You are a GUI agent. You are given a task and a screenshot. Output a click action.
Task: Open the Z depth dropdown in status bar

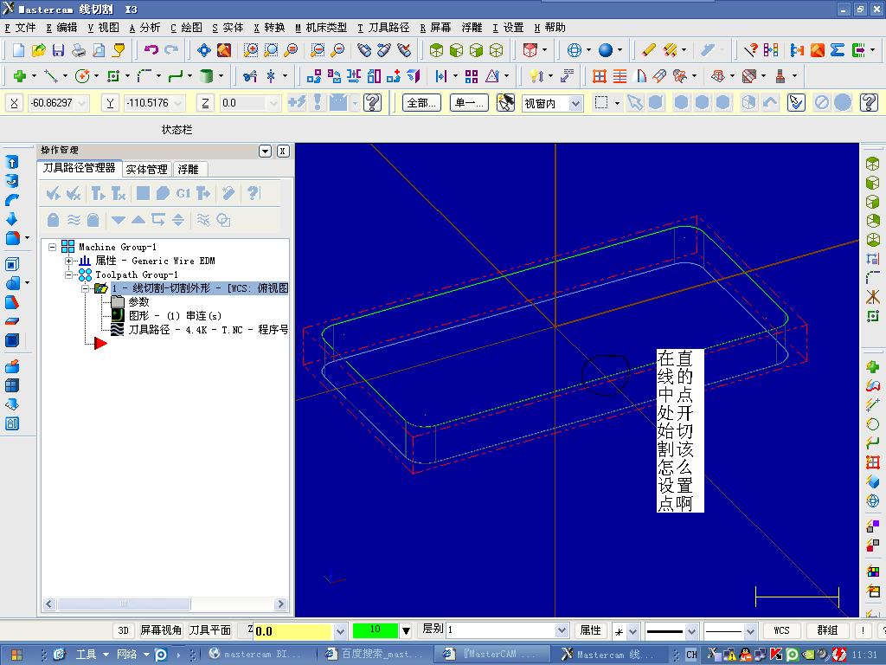(339, 631)
